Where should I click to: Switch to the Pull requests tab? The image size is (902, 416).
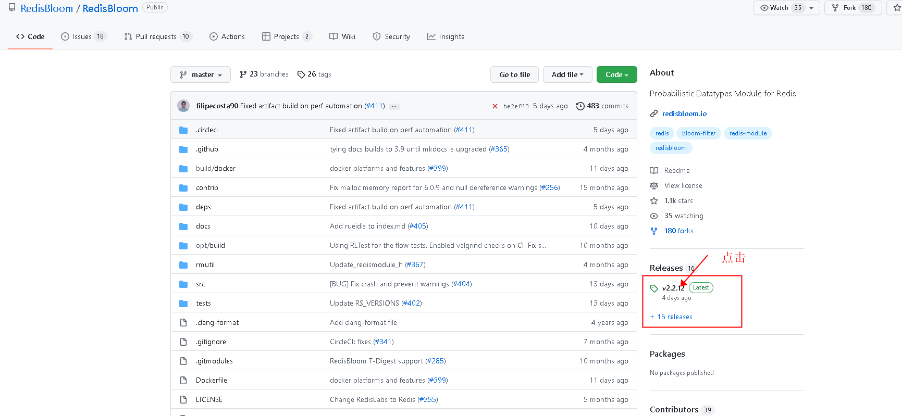(158, 36)
